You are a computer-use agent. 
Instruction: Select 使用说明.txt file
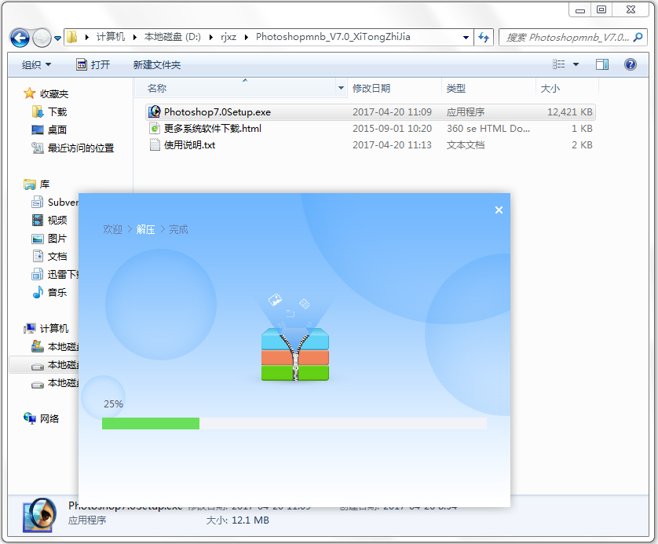coord(190,145)
